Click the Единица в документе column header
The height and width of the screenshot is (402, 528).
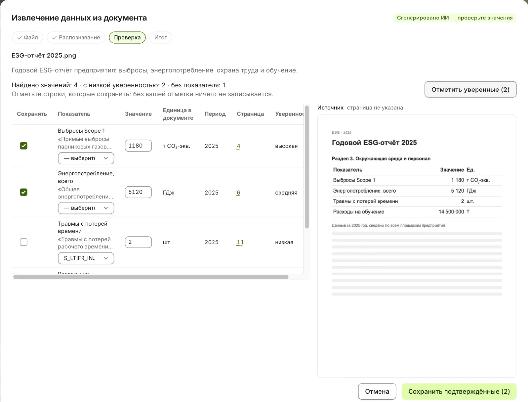click(178, 114)
